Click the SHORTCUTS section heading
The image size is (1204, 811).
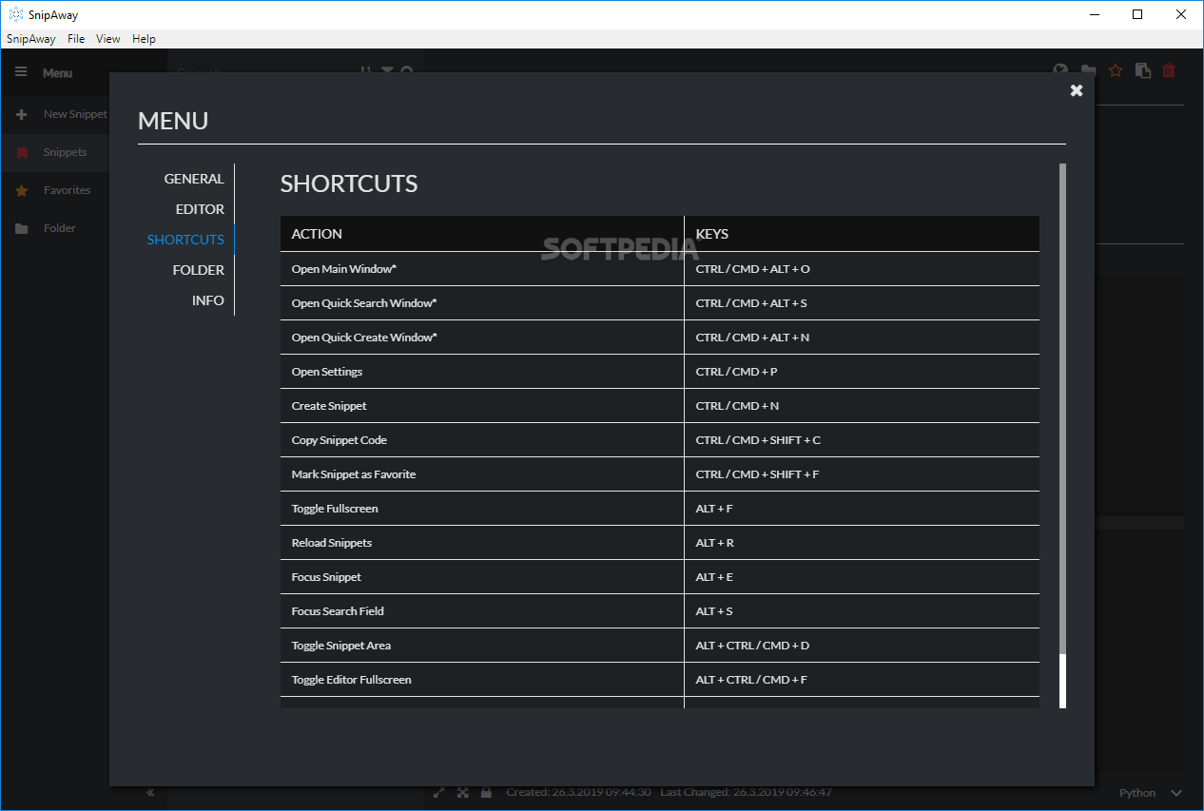349,183
